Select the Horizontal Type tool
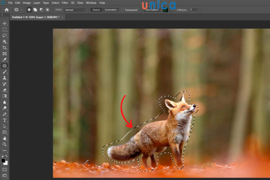The width and height of the screenshot is (270, 180). (4, 120)
